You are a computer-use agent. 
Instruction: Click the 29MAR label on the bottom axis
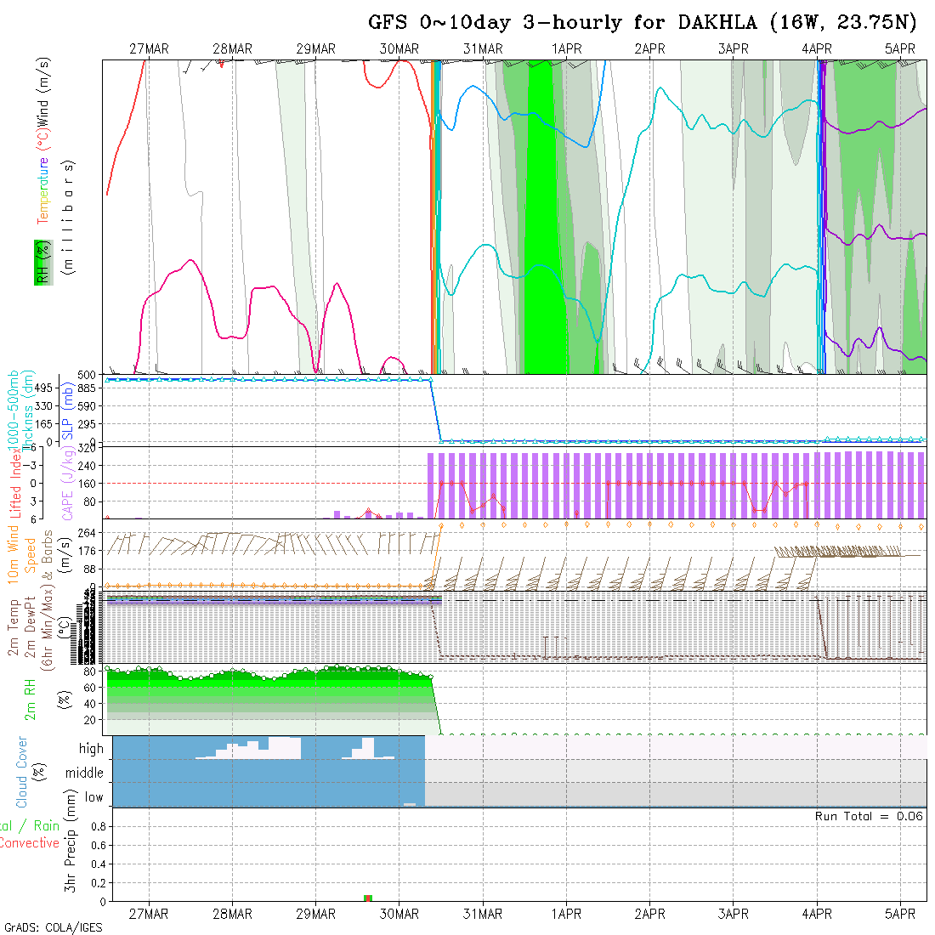[315, 914]
